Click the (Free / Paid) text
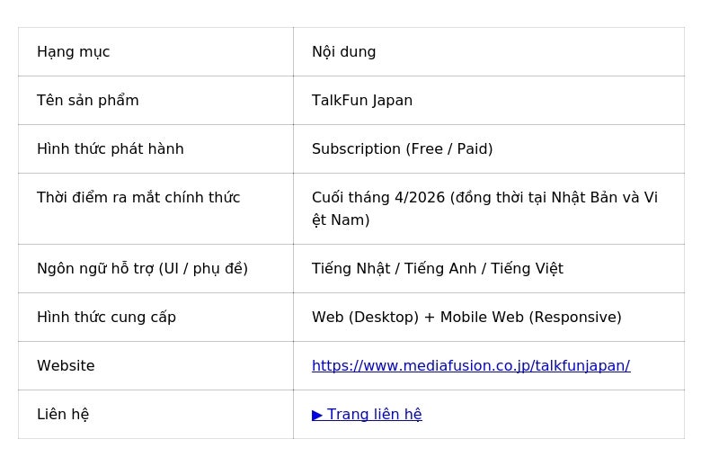 tap(448, 148)
